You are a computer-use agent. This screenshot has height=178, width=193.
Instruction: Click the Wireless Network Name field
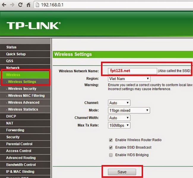132,71
